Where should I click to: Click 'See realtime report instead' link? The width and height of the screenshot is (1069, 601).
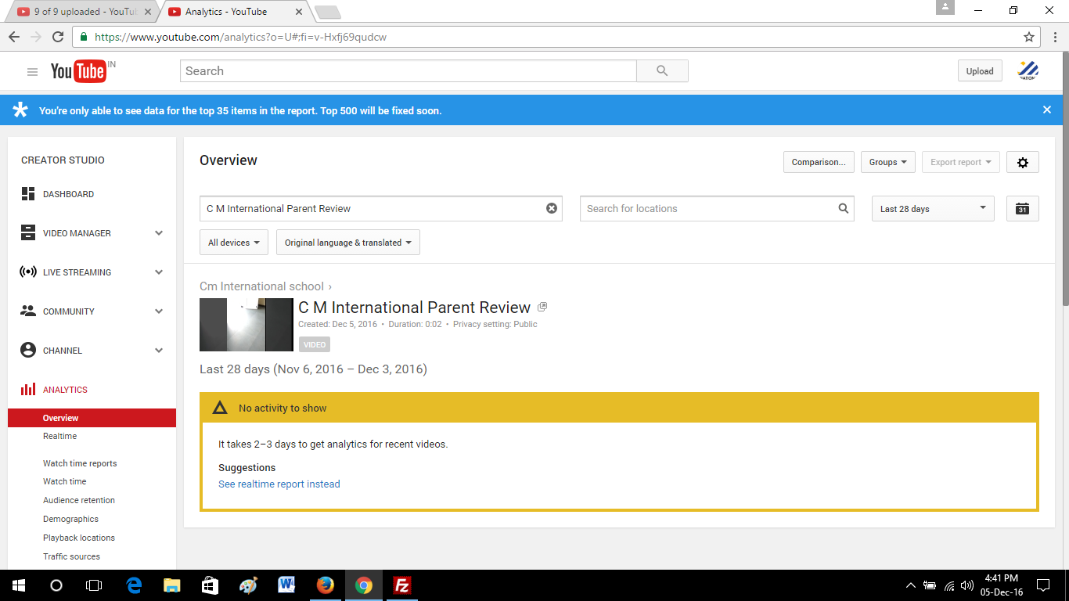[x=279, y=484]
